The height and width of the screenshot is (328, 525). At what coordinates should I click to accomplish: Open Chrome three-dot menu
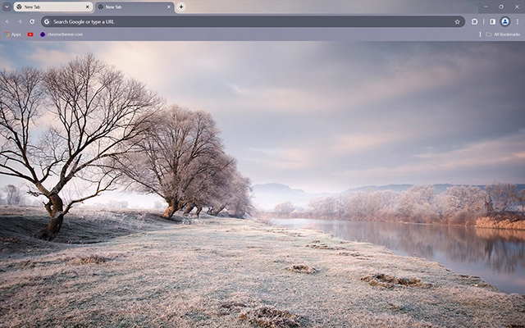pos(518,22)
